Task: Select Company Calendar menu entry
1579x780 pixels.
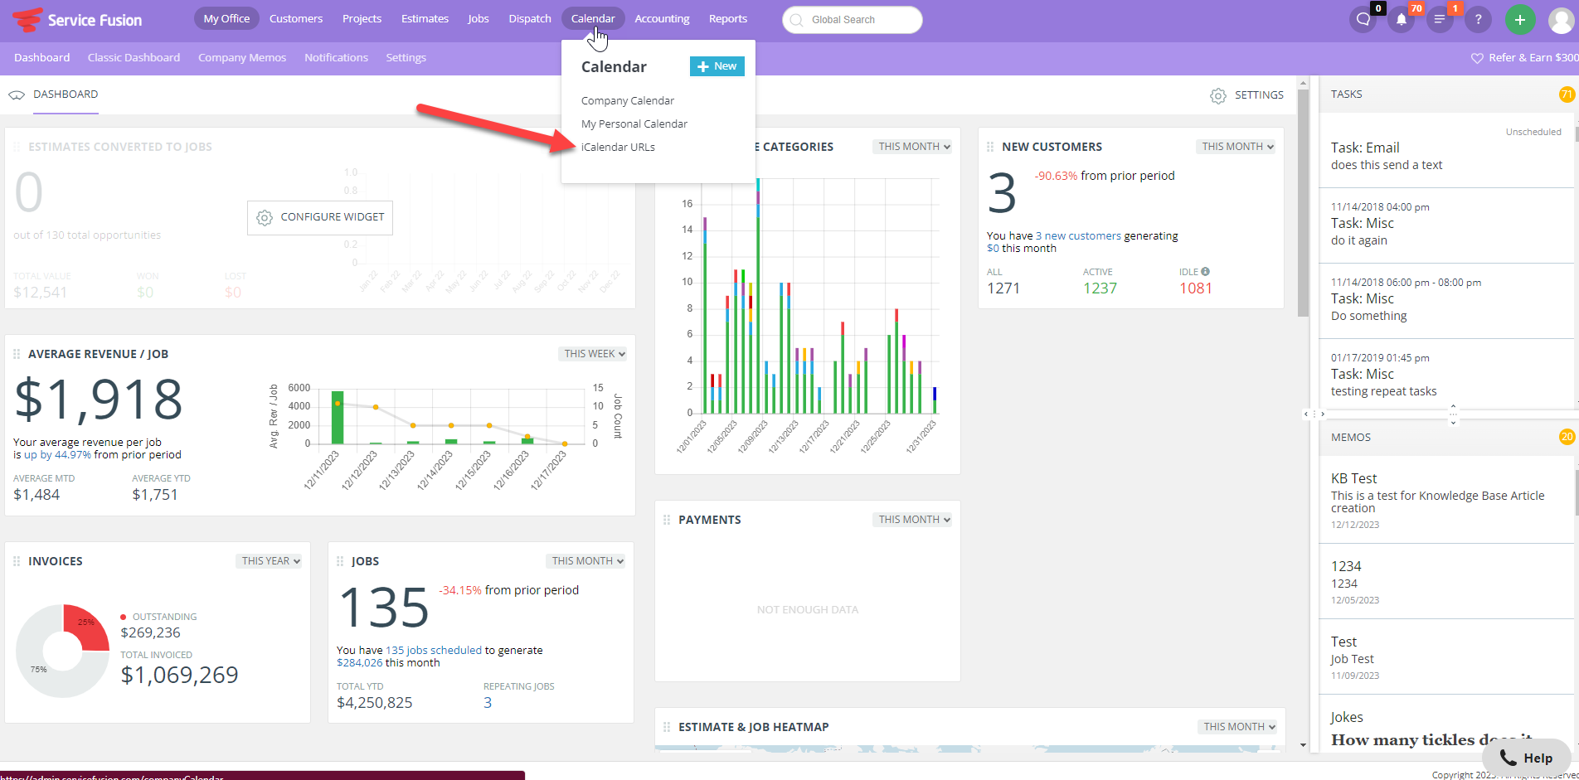Action: tap(628, 100)
